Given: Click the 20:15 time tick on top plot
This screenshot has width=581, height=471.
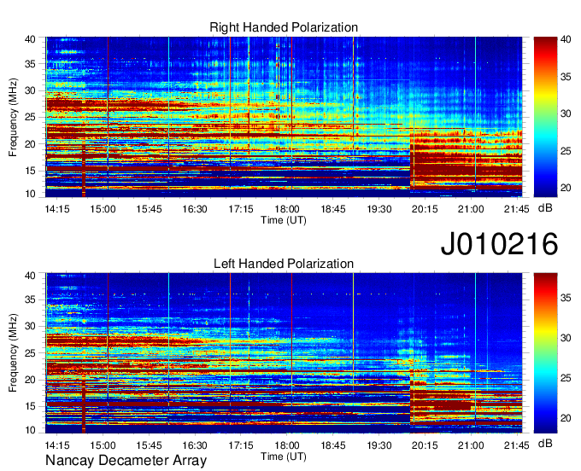Looking at the screenshot, I should click(x=425, y=209).
